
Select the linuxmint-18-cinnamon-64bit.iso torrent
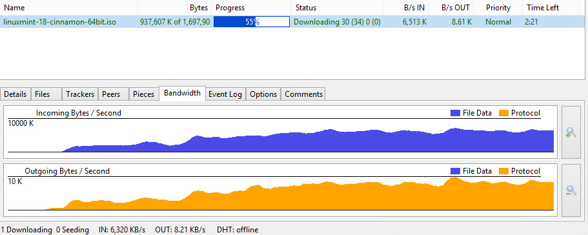tap(59, 22)
